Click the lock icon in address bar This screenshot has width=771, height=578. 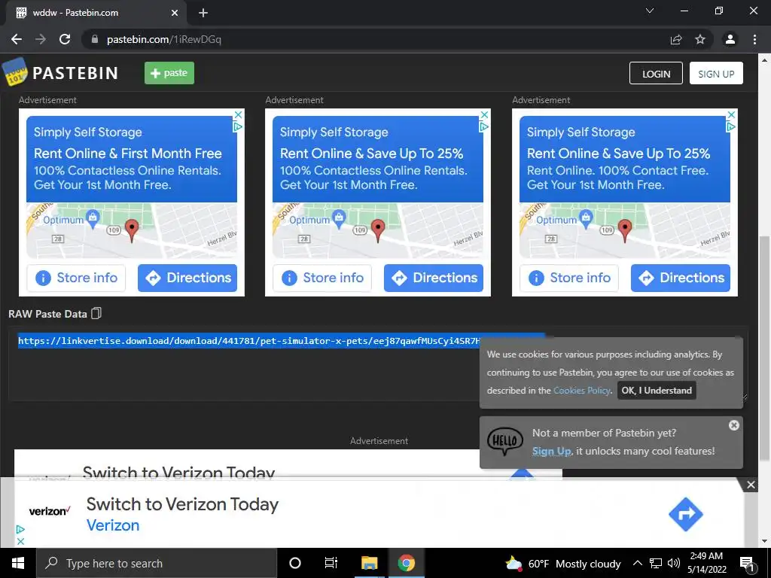[95, 39]
